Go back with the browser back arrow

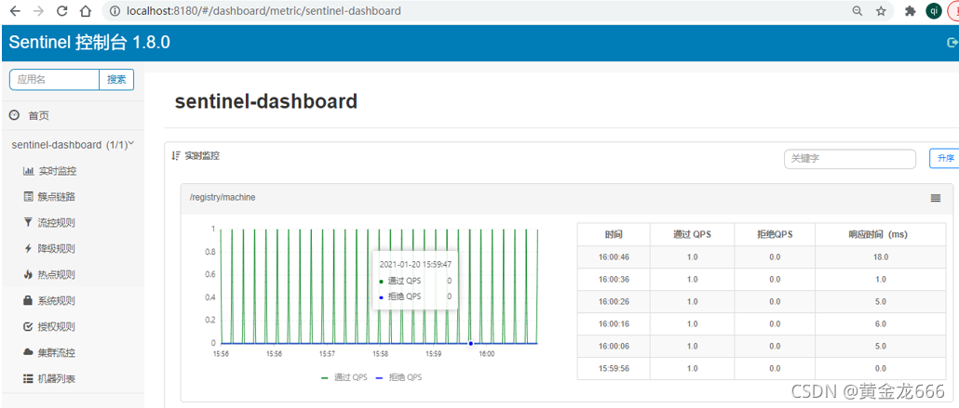16,11
